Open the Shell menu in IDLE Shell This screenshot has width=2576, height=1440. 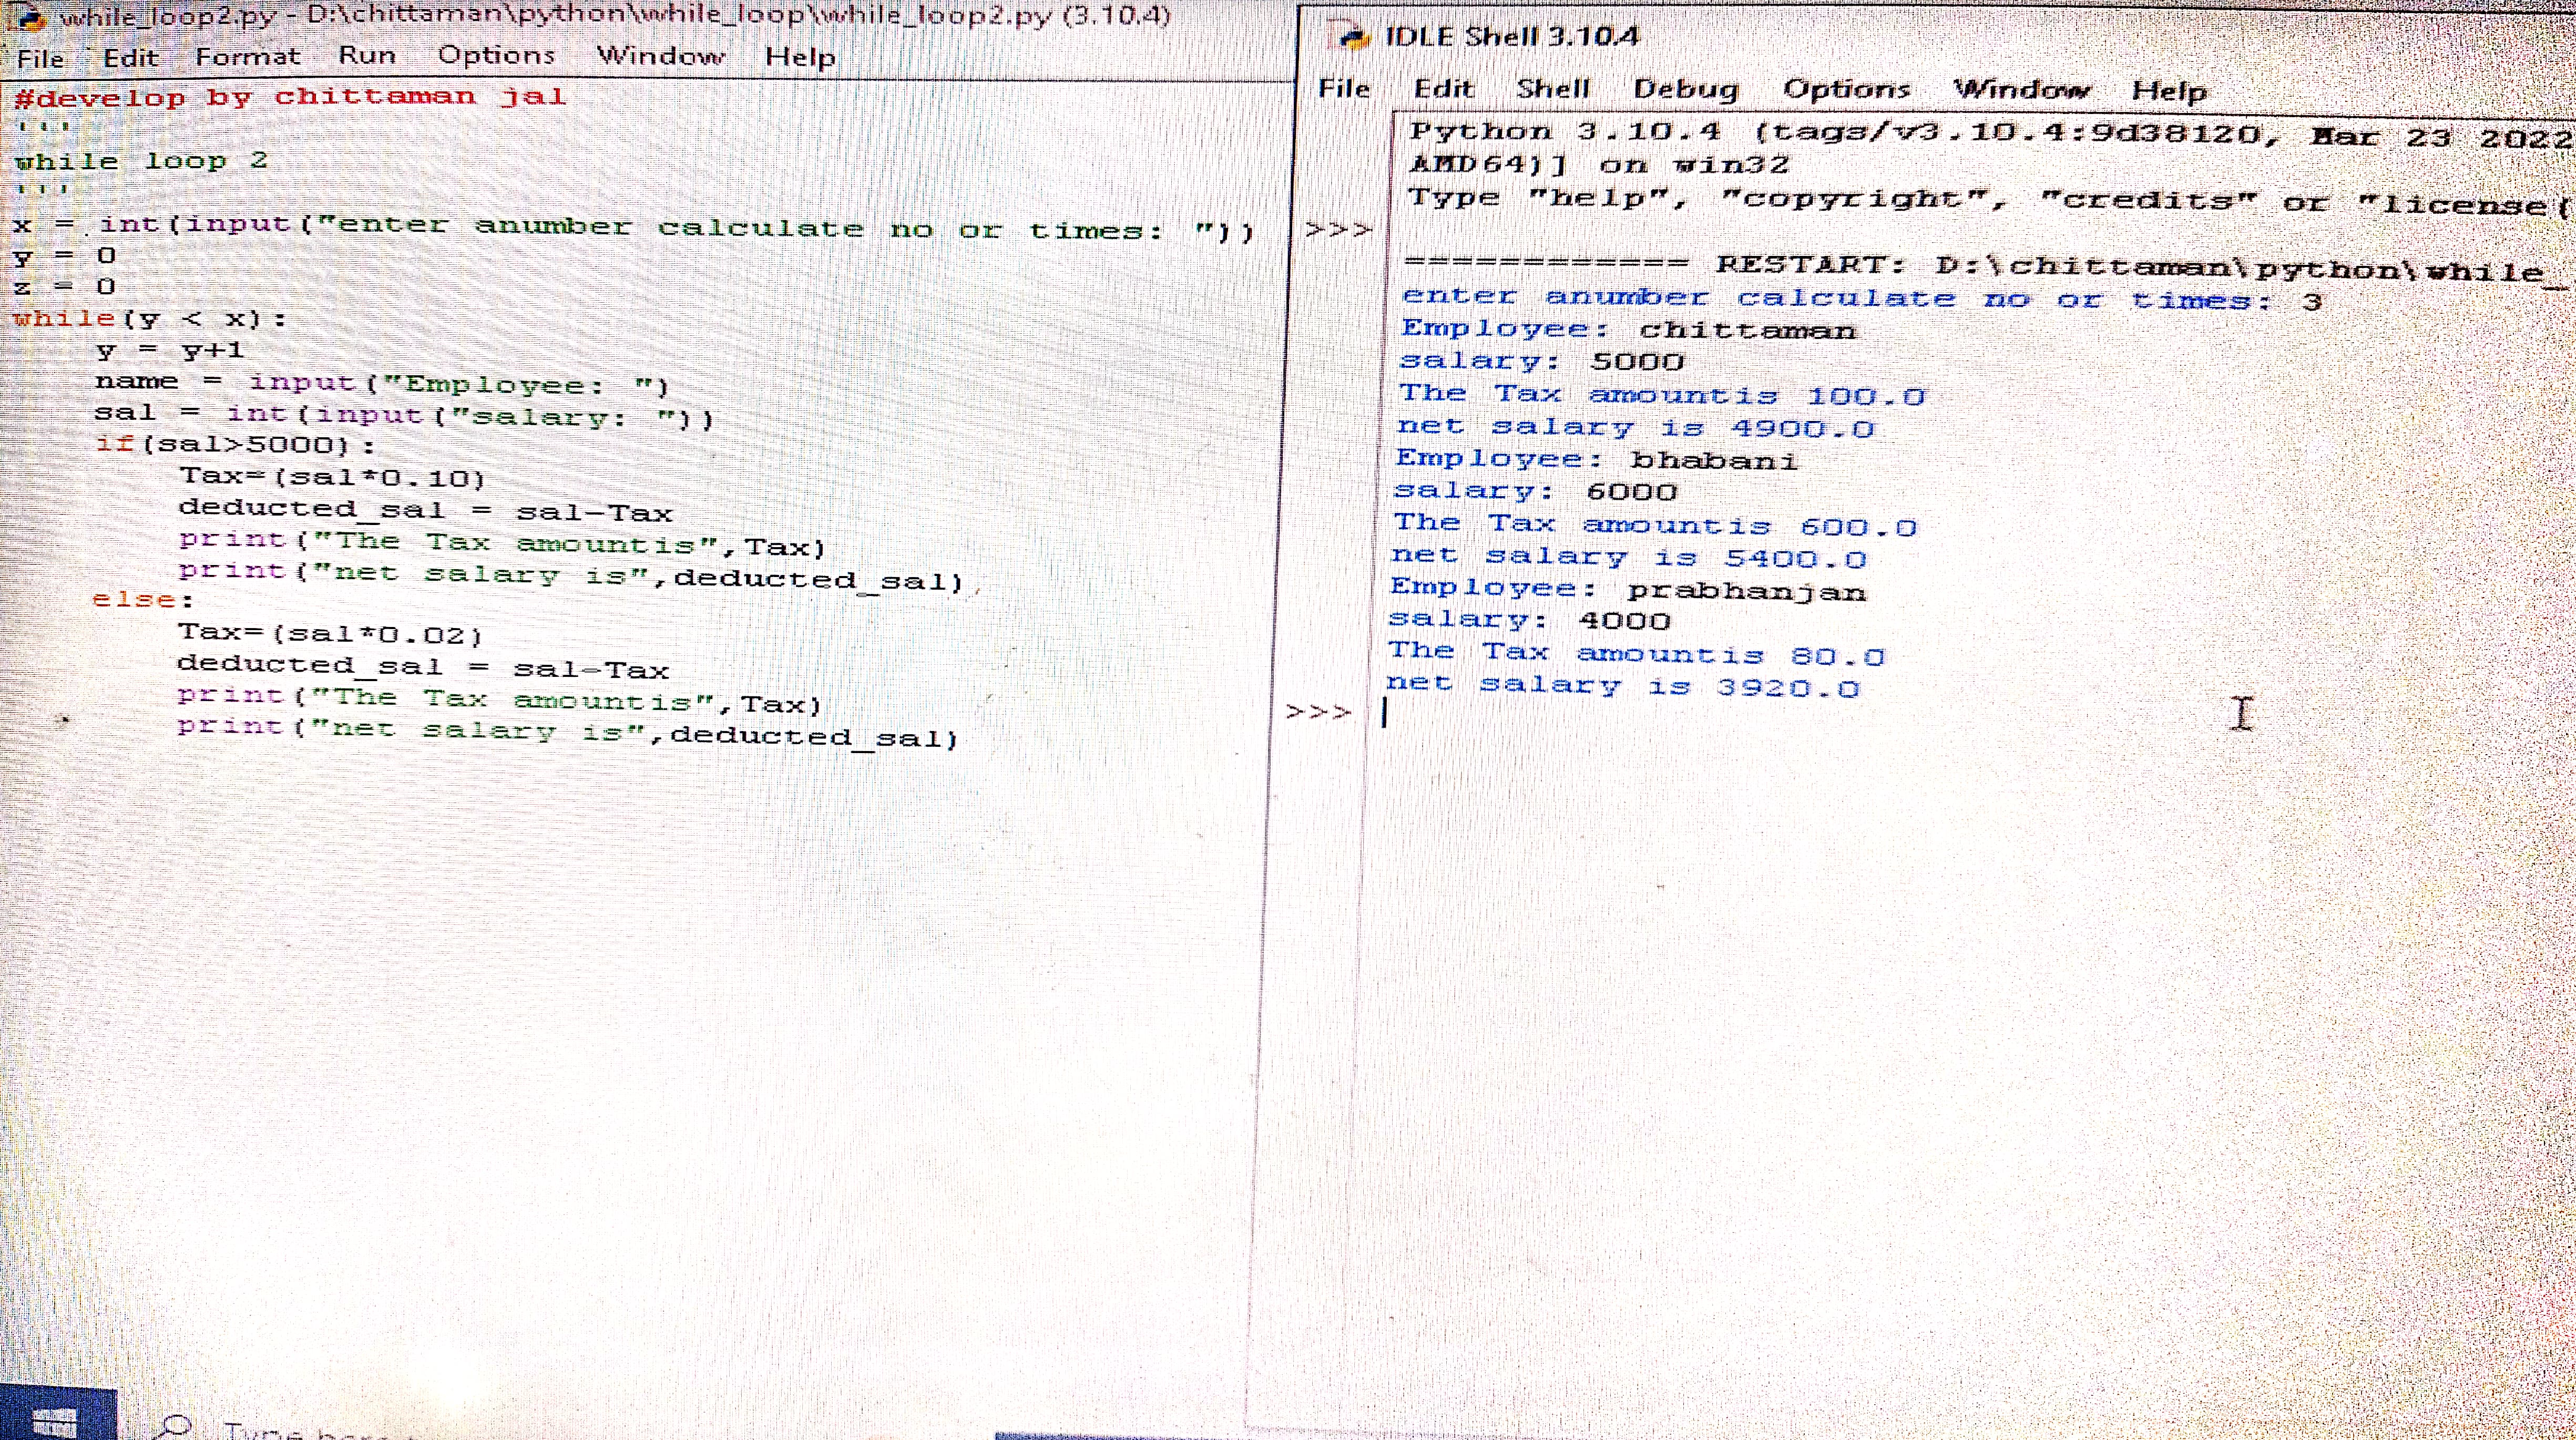tap(1552, 88)
